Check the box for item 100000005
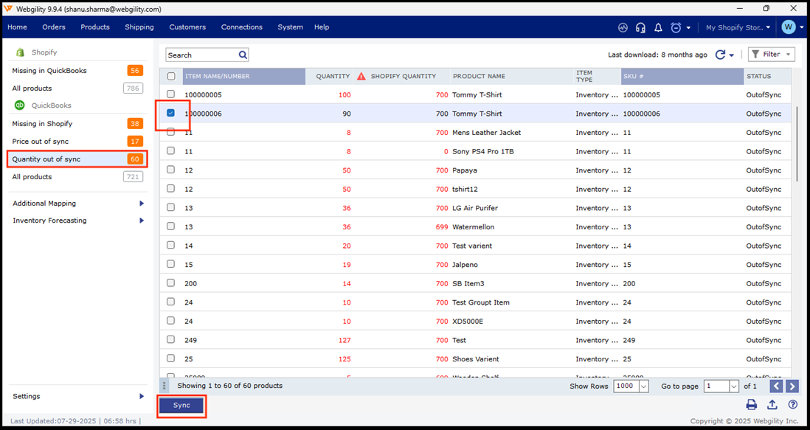Screen dimensions: 810x430 (171, 94)
